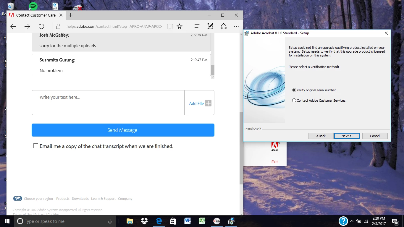Select Verify original serial number option
Image resolution: width=404 pixels, height=227 pixels.
click(x=294, y=90)
